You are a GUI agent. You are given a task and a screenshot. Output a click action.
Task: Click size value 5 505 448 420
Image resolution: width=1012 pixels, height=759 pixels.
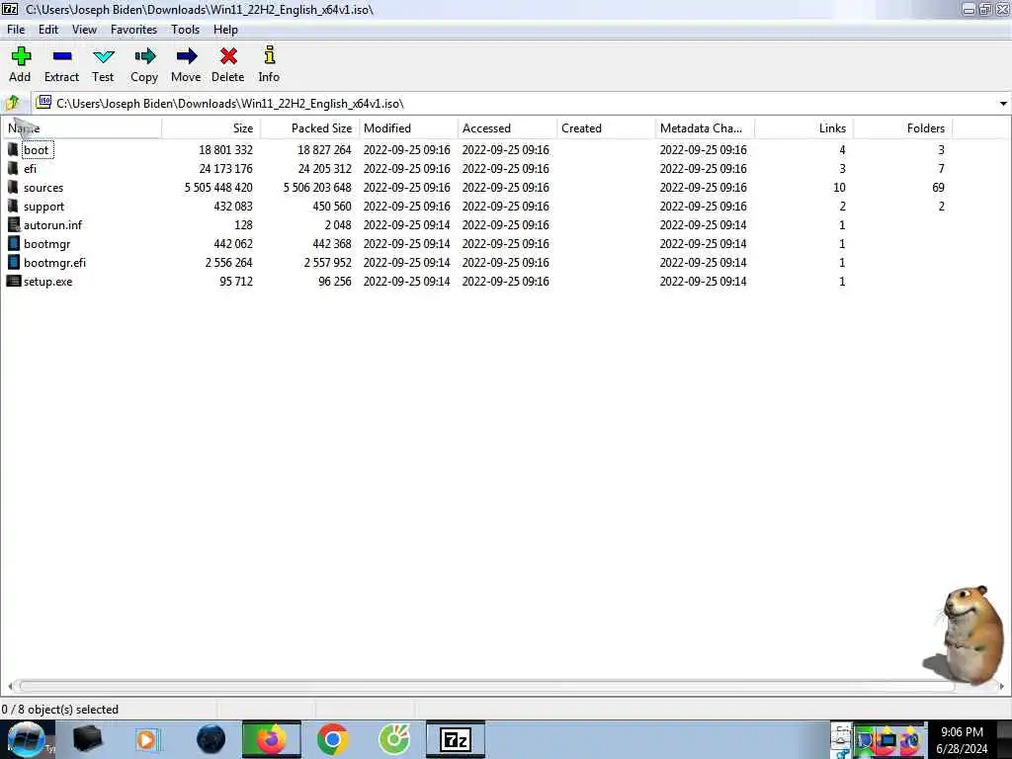(218, 188)
